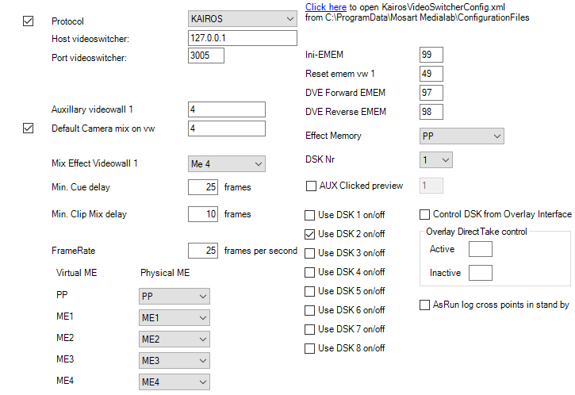
Task: Open Physical ME dropdown for PP row
Action: coord(174,296)
